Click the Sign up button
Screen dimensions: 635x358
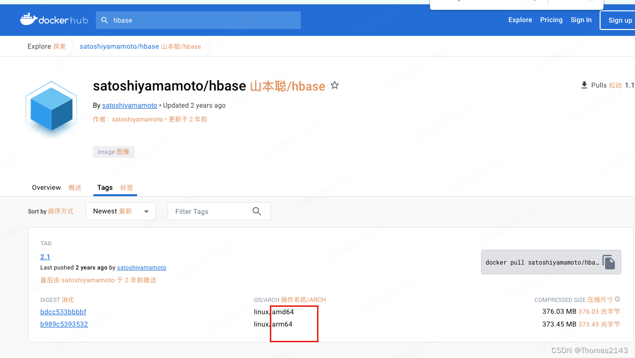(x=620, y=20)
